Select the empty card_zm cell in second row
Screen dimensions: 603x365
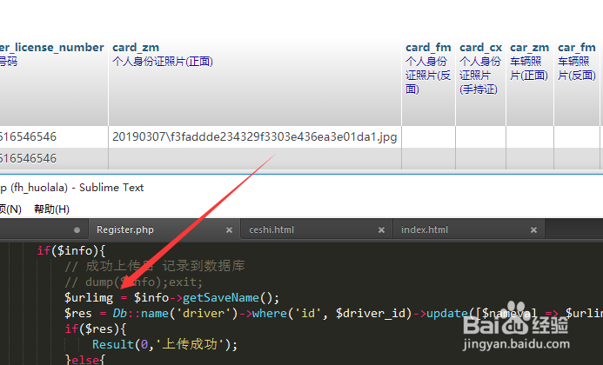255,158
